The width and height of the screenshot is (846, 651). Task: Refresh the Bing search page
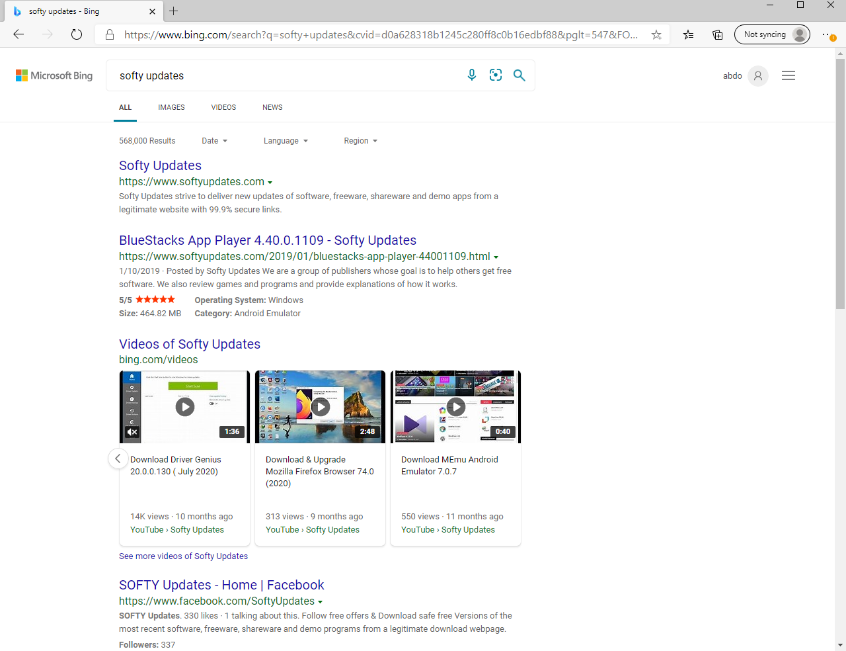pyautogui.click(x=77, y=34)
